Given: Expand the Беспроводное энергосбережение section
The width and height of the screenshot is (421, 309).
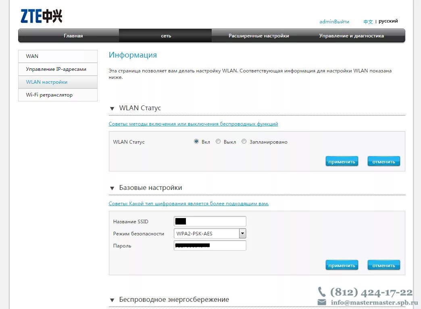Looking at the screenshot, I should (112, 300).
